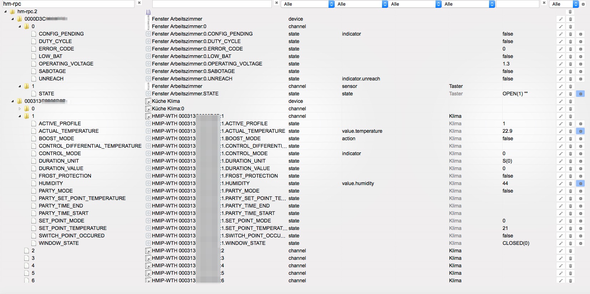Click highlighted gear in Fenster Arbeitszimmer.STATE row
This screenshot has height=294, width=590.
(x=580, y=94)
